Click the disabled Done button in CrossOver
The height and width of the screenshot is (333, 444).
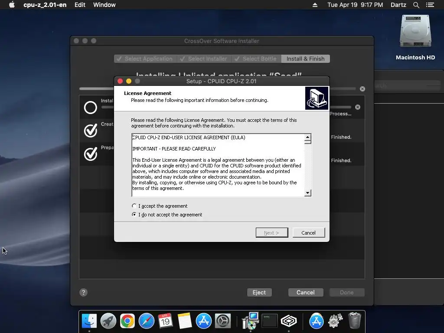[x=347, y=293]
